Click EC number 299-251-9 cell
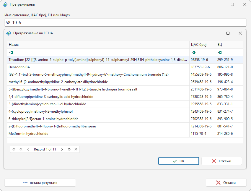 pos(229,60)
